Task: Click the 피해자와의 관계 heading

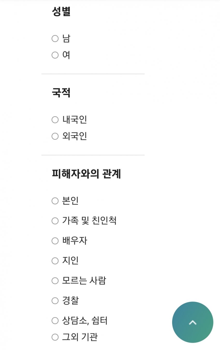Action: [86, 174]
